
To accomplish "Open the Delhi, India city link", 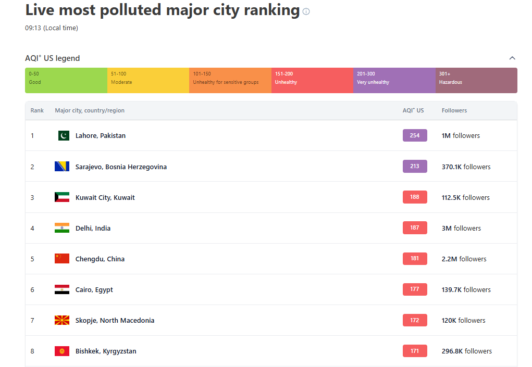I will click(93, 229).
